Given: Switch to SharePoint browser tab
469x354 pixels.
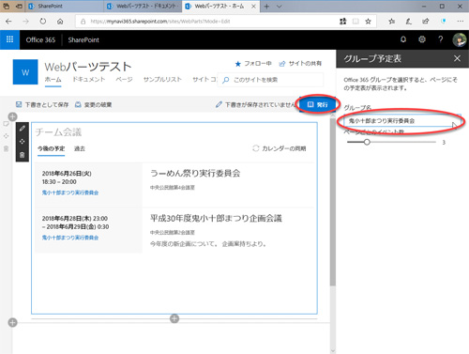Looking at the screenshot, I should pos(64,7).
